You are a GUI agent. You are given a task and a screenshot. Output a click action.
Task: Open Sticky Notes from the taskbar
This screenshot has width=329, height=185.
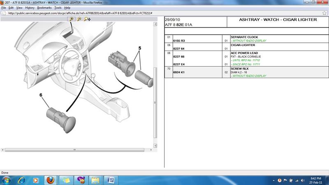coord(66,180)
